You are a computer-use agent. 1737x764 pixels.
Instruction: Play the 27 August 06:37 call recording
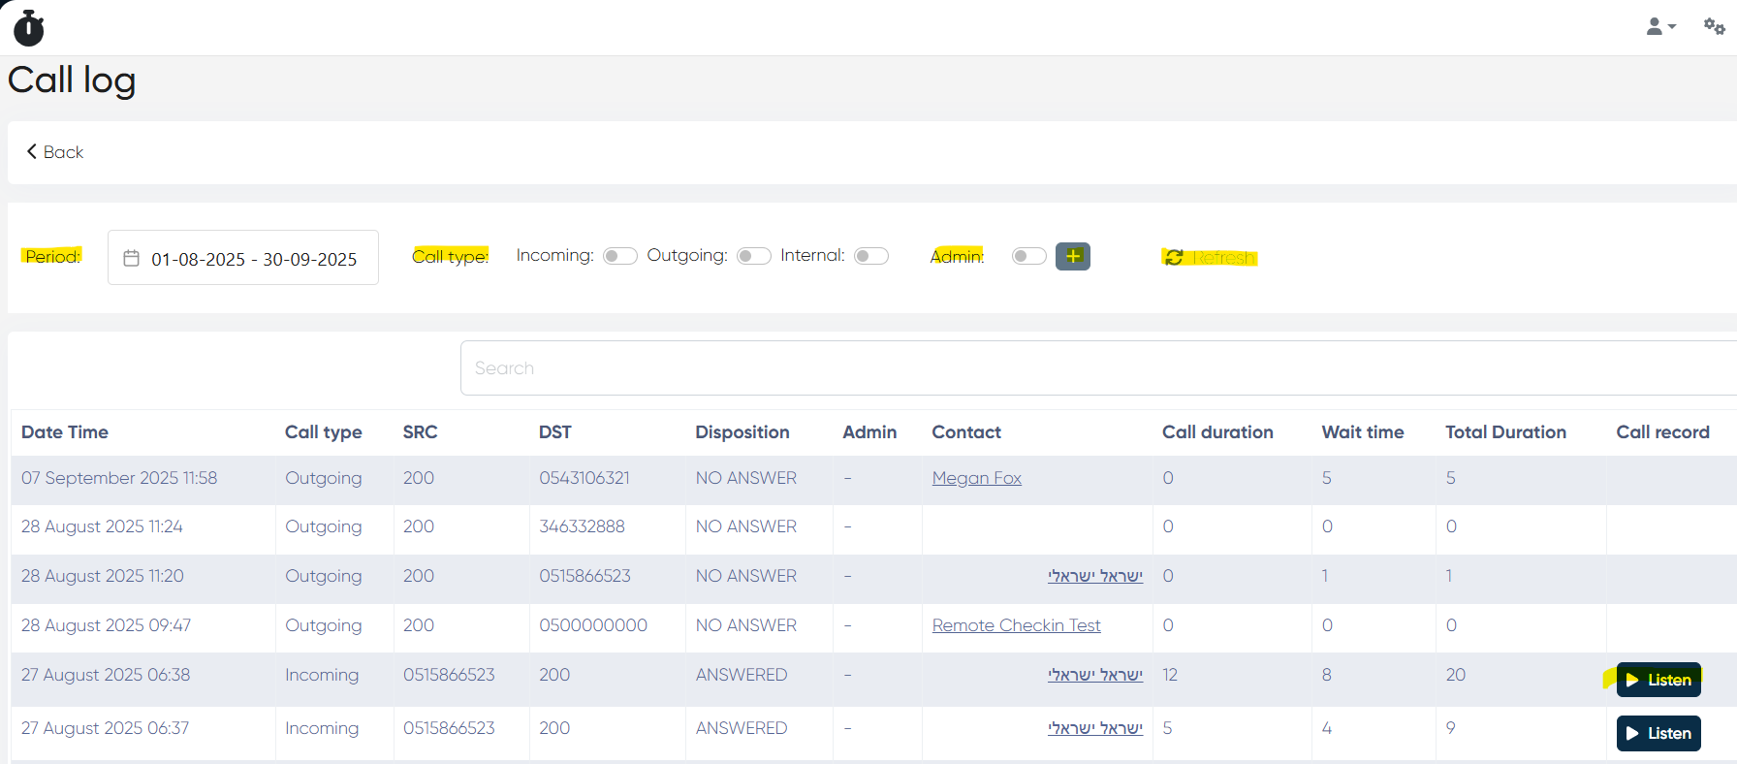[x=1658, y=733]
